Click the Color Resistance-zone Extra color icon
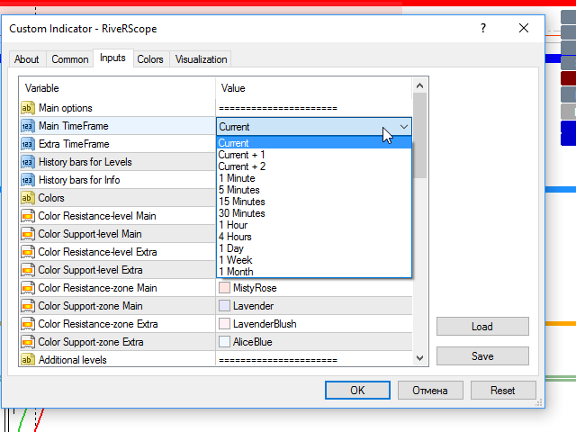 (28, 324)
